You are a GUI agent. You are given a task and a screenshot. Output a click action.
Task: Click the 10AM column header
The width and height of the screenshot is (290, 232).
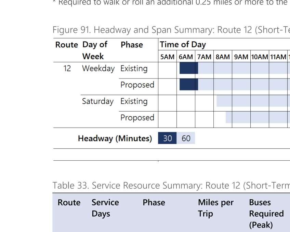[x=260, y=57]
